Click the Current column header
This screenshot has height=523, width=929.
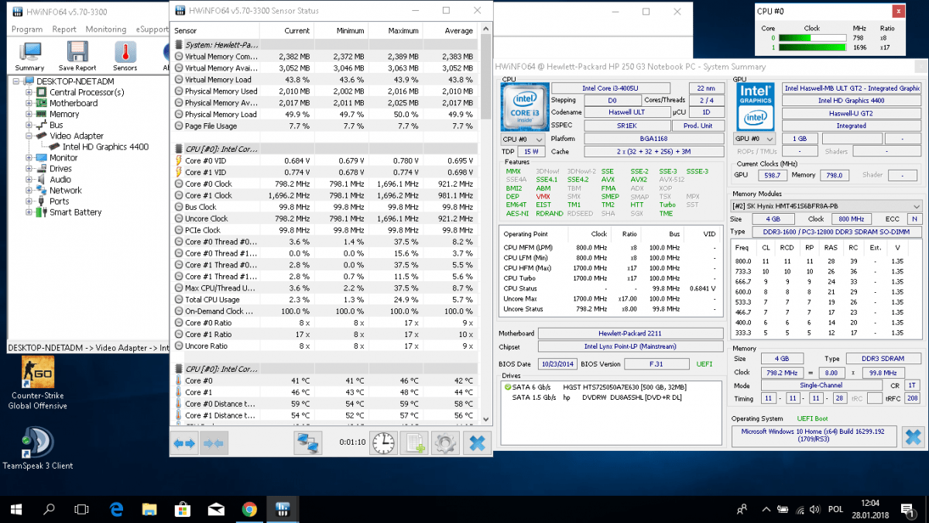click(x=286, y=31)
